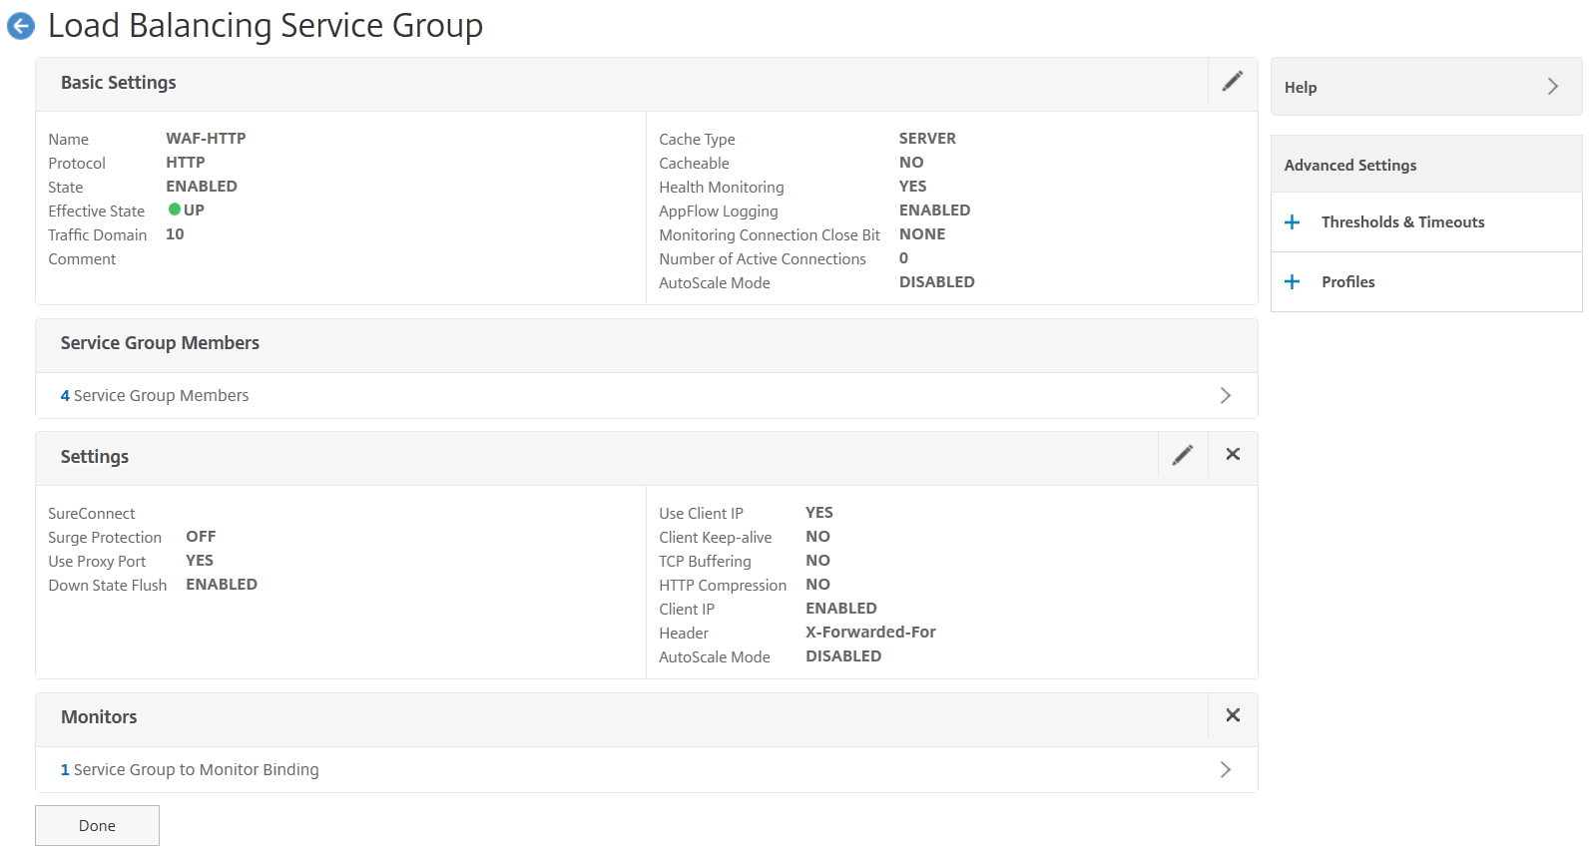Click the Help panel label
The image size is (1592, 854).
1301,88
